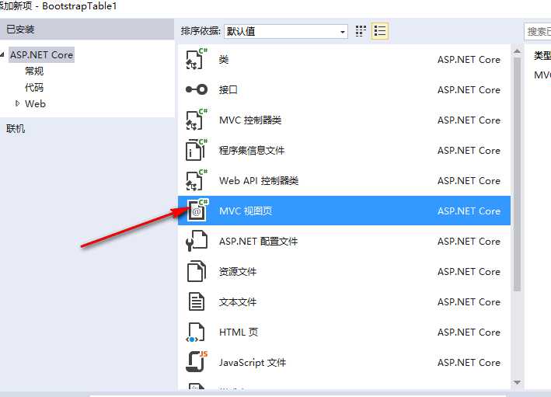Select the MVC 视图页 template icon
This screenshot has height=397, width=551.
coord(197,210)
